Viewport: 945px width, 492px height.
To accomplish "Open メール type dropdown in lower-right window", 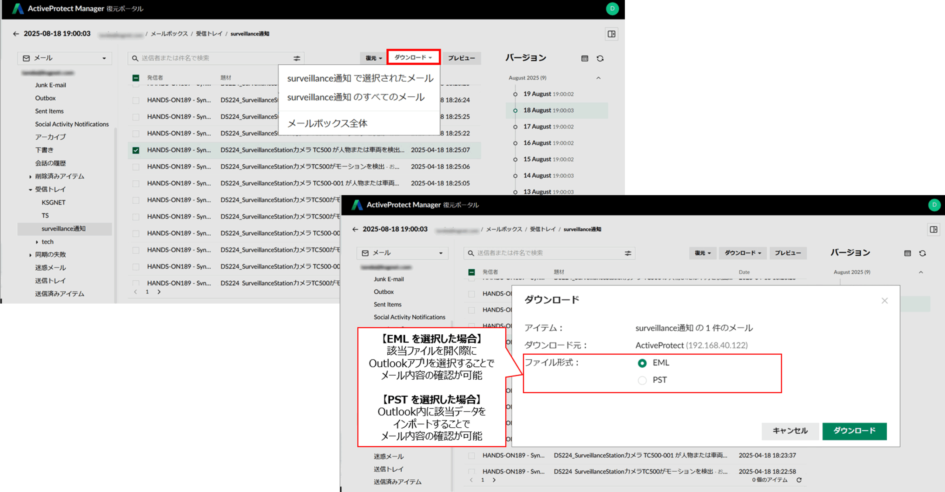I will [x=403, y=253].
